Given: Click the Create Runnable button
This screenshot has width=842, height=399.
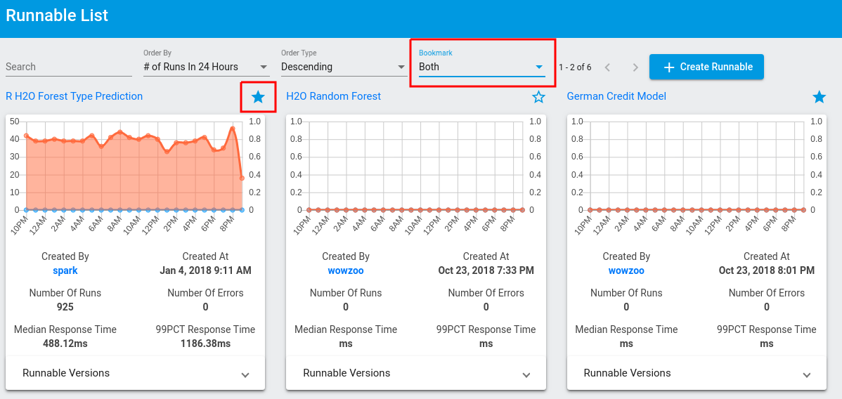Looking at the screenshot, I should tap(706, 67).
